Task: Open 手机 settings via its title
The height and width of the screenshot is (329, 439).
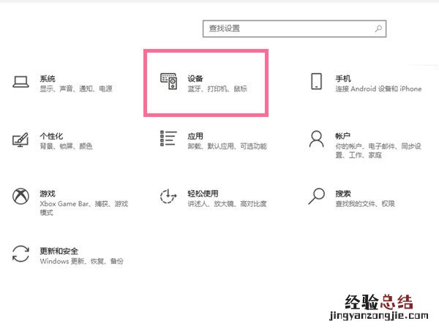Action: click(x=343, y=77)
